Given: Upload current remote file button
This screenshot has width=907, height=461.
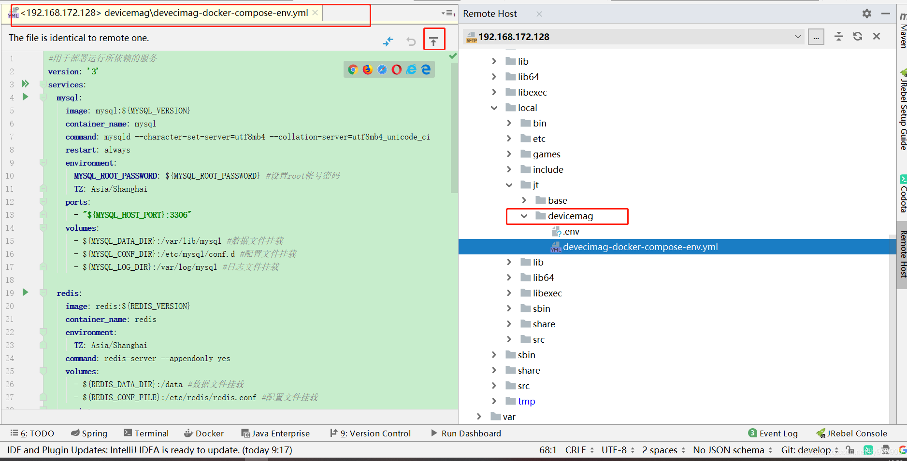Looking at the screenshot, I should pos(433,42).
